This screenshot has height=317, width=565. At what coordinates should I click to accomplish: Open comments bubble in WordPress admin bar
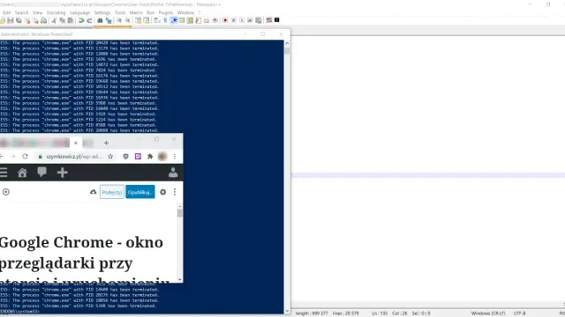[41, 173]
